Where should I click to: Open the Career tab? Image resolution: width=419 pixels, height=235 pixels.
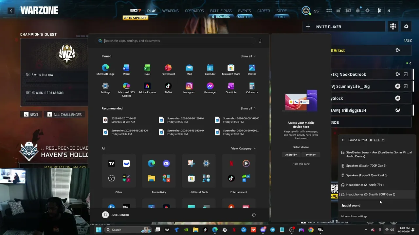[264, 11]
